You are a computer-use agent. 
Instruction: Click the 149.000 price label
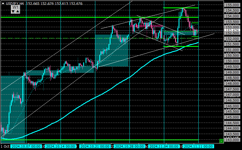(232, 73)
